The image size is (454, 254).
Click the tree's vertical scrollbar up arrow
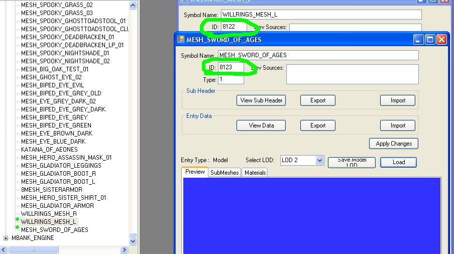133,6
